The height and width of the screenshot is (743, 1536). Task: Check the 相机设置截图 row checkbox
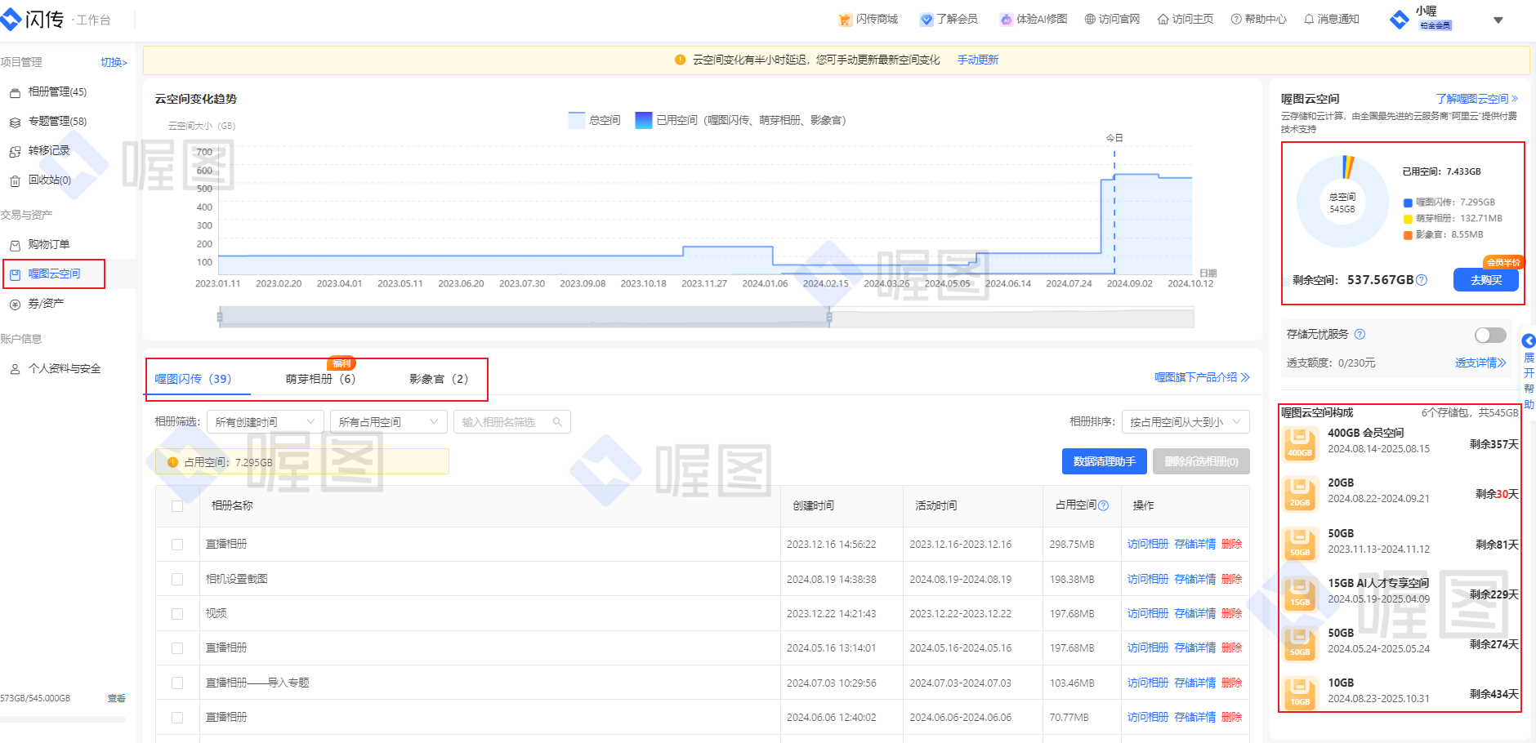177,579
